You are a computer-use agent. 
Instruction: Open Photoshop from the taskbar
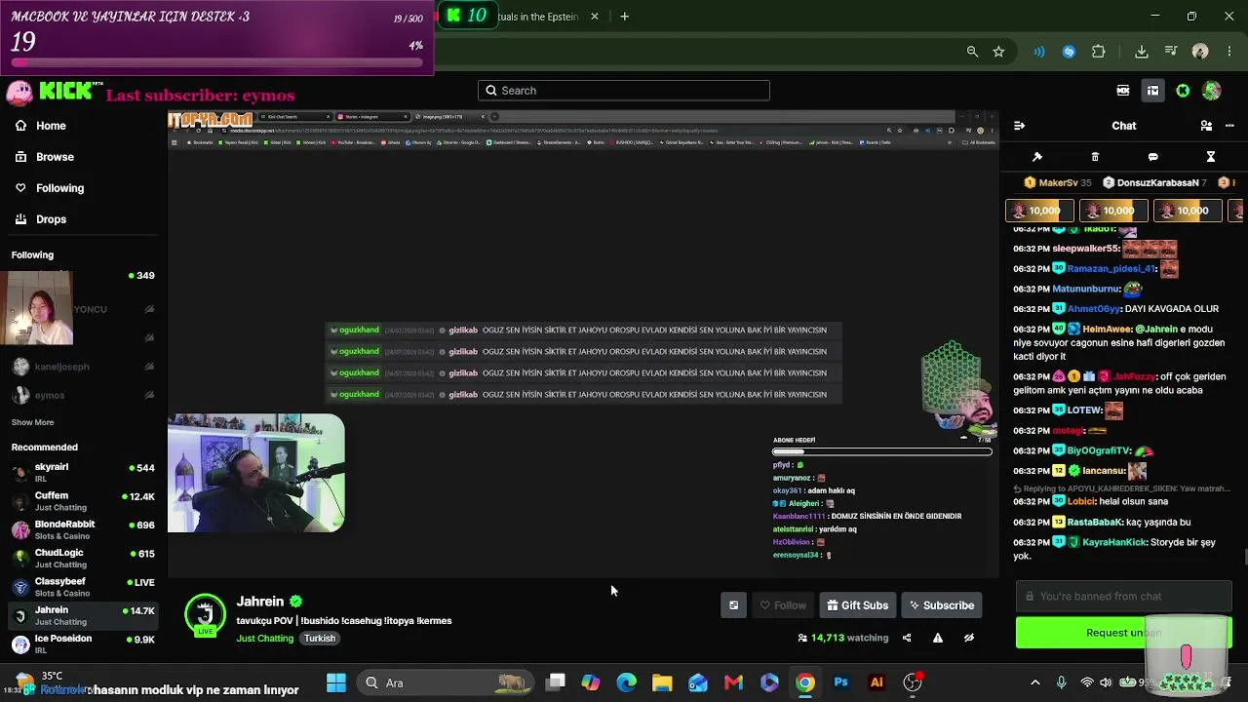(840, 682)
